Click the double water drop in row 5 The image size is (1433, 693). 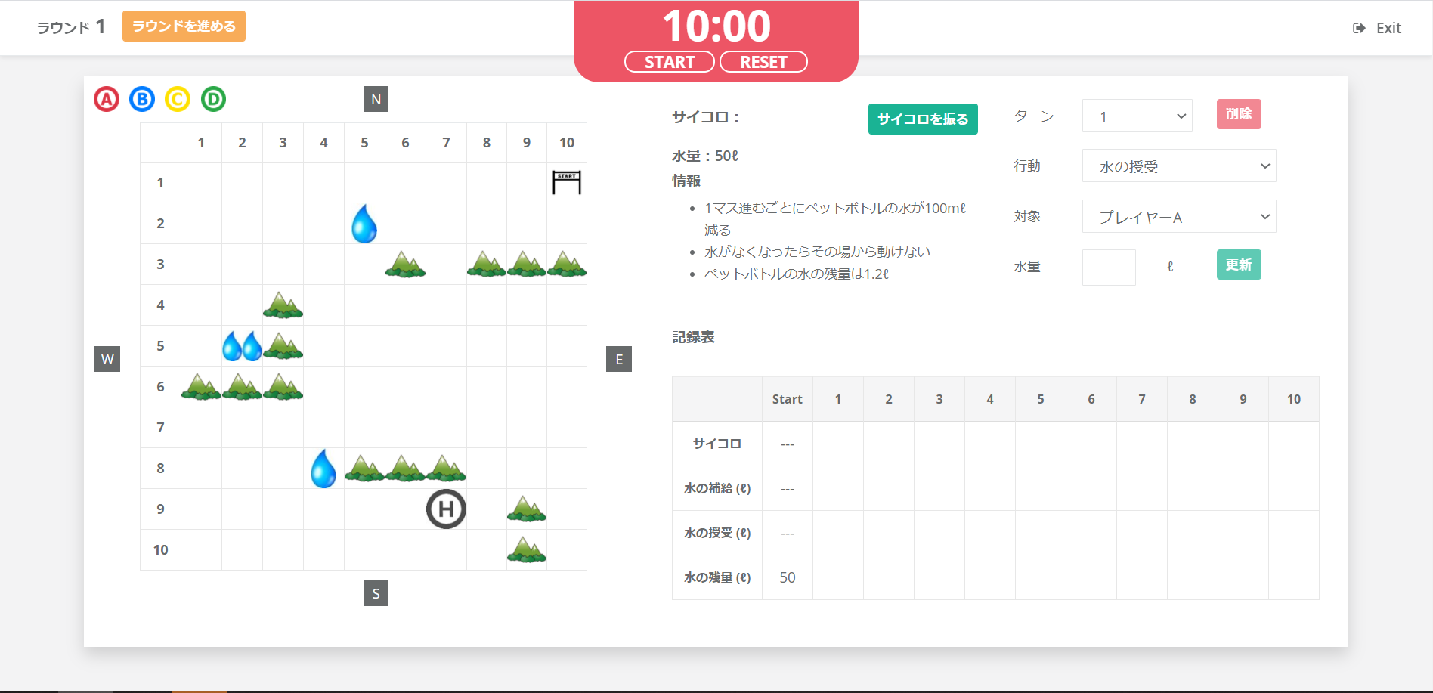pyautogui.click(x=242, y=346)
